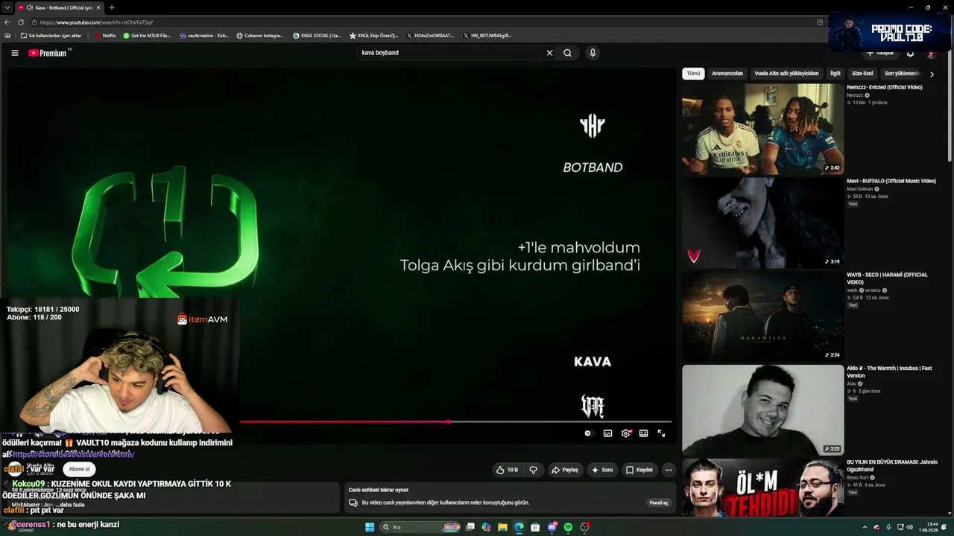Close the Kava - Botband browser tab
Viewport: 954px width, 536px height.
tap(99, 7)
